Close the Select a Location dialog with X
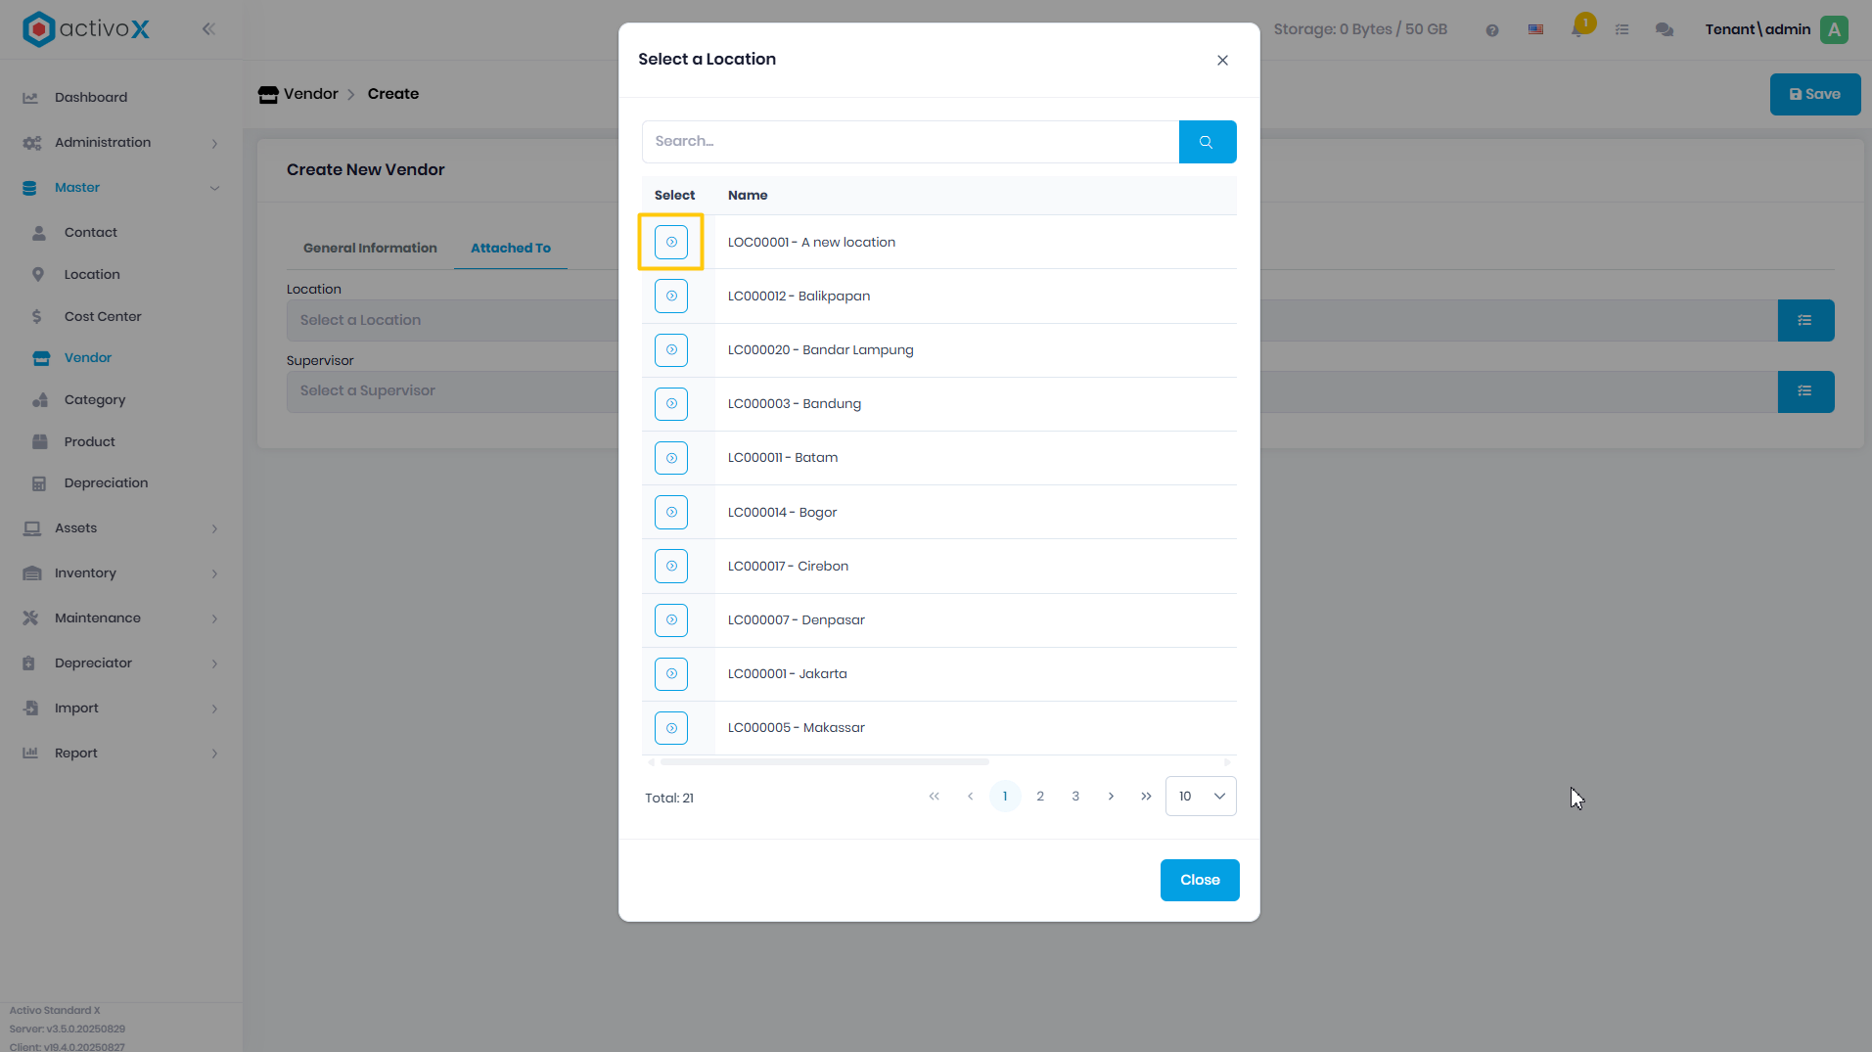Screen dimensions: 1872x1052 point(1222,60)
